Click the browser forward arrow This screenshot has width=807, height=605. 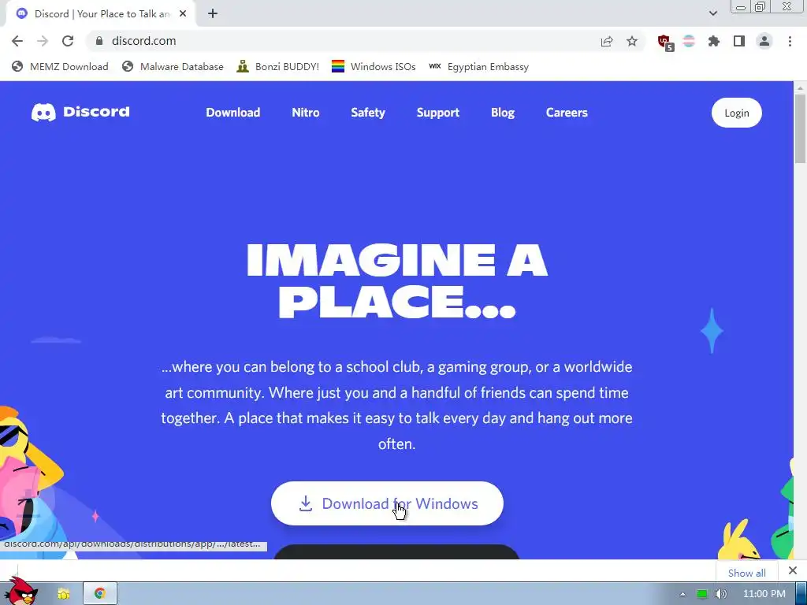tap(43, 41)
